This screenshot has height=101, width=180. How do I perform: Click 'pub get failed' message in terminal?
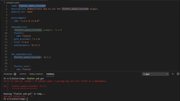(x=18, y=97)
